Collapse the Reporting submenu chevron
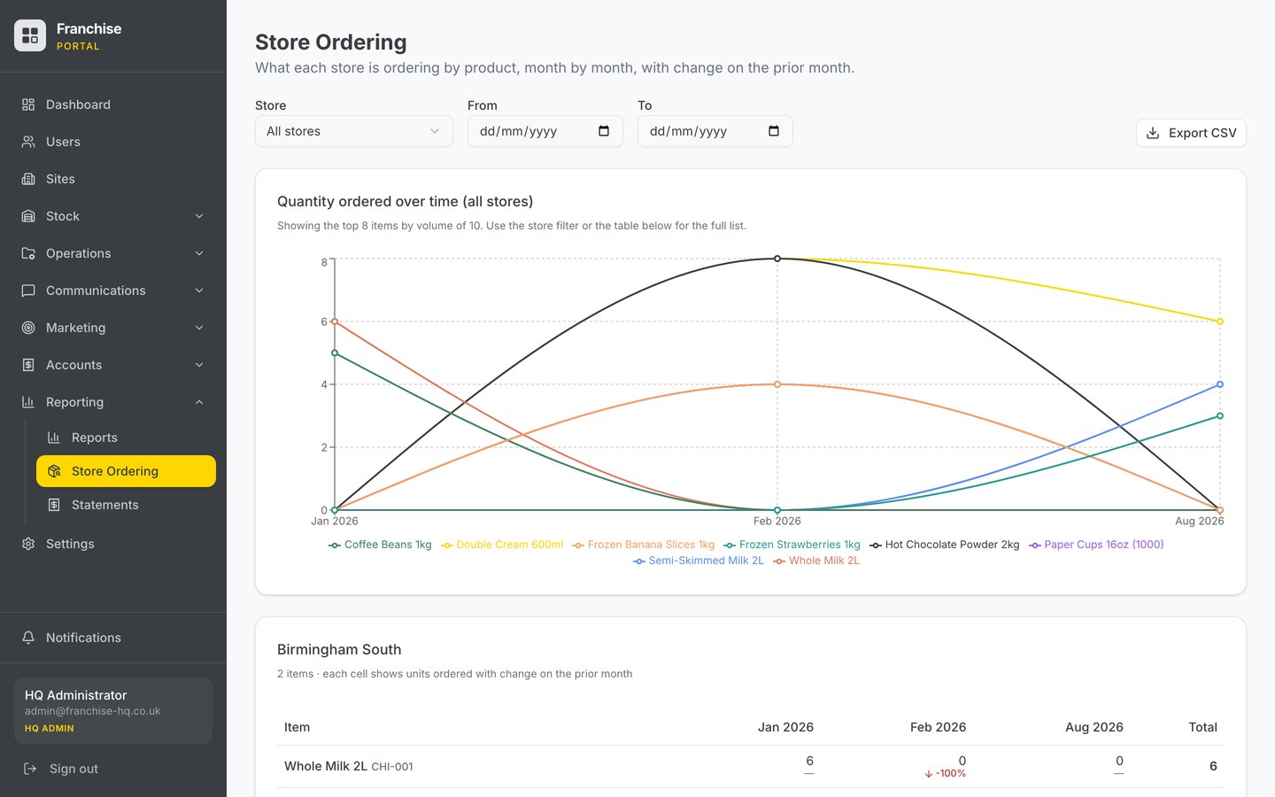This screenshot has width=1275, height=797. (199, 402)
